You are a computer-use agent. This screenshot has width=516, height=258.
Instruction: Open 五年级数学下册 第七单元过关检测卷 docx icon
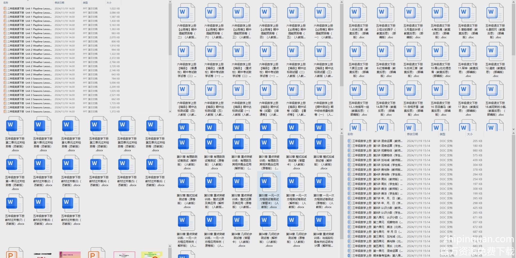point(71,126)
